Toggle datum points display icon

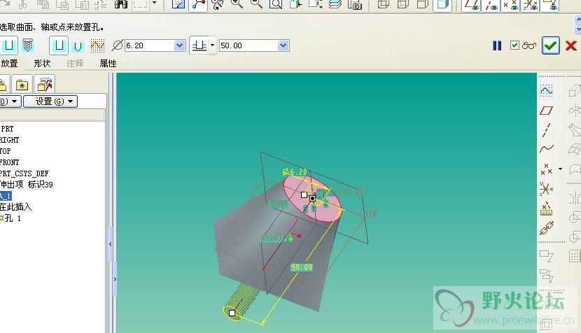point(510,5)
